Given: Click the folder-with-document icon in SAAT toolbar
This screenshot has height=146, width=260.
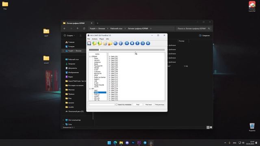Looking at the screenshot, I should tap(105, 43).
